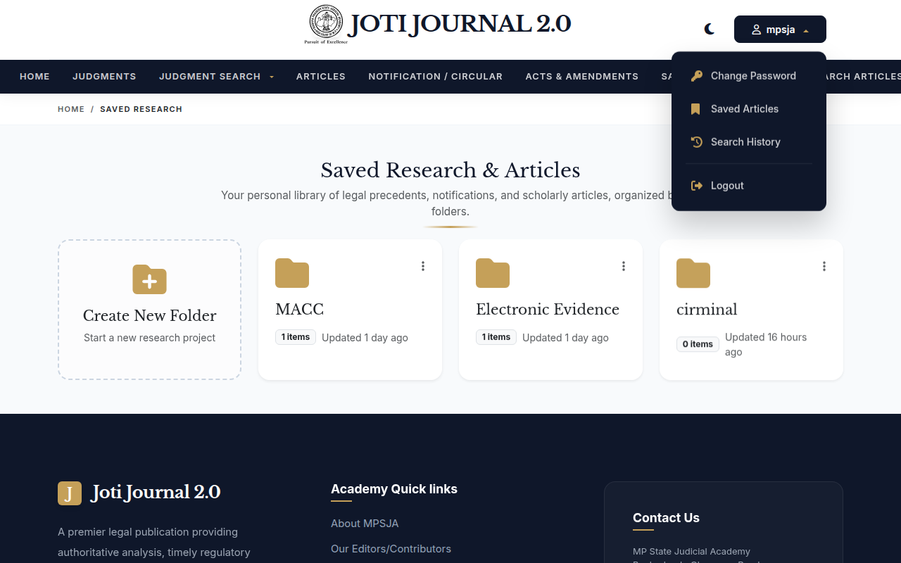This screenshot has width=901, height=563.
Task: Click the person icon in the mpsja button
Action: tap(756, 30)
